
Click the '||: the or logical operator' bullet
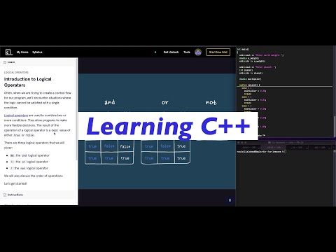29,162
